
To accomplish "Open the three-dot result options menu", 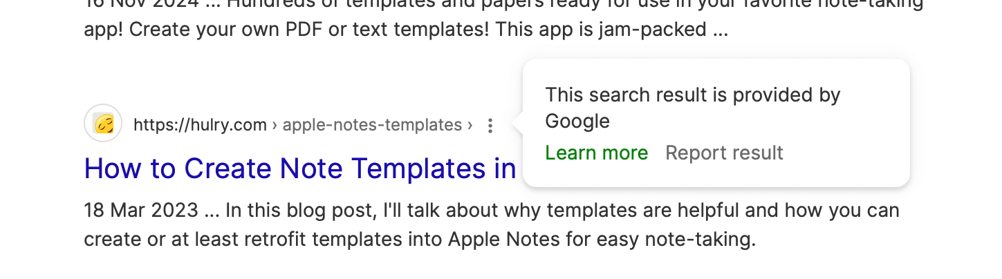I will 490,126.
